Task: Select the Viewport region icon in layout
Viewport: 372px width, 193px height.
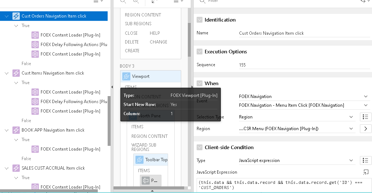Action: [x=126, y=76]
